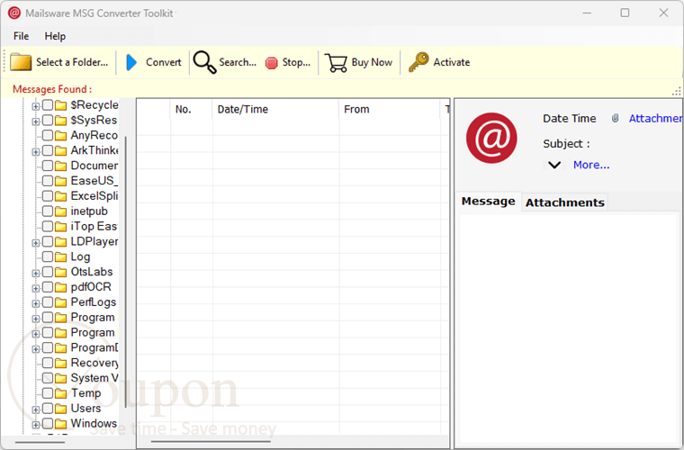Image resolution: width=684 pixels, height=450 pixels.
Task: Check the Recovery folder checkbox
Action: [48, 363]
